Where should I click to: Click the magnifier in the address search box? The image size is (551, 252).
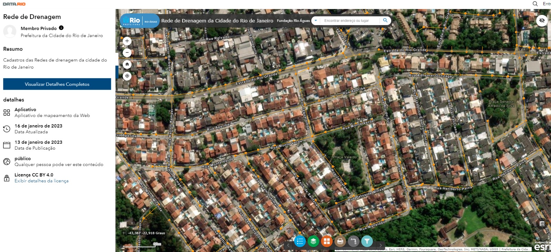pyautogui.click(x=385, y=20)
